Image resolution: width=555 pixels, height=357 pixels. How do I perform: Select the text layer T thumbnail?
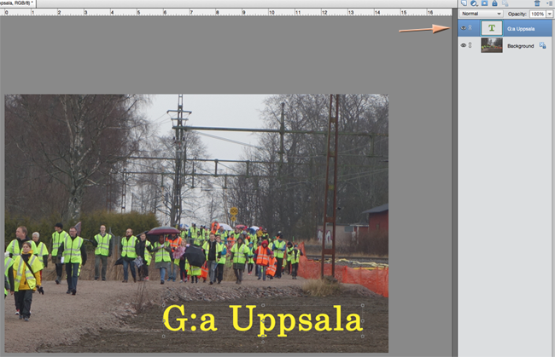point(491,28)
